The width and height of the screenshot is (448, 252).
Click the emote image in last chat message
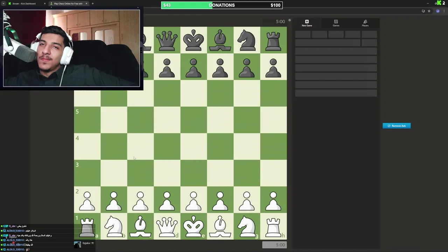pyautogui.click(x=28, y=250)
